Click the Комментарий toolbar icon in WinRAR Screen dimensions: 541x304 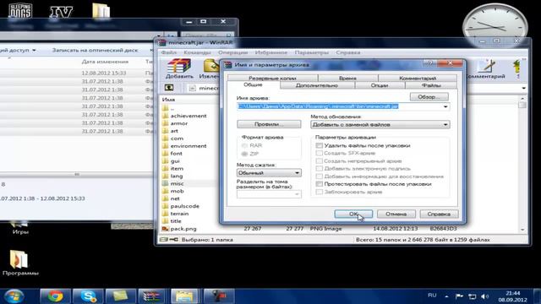486,68
